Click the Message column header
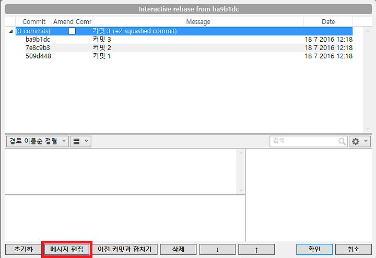 (198, 21)
